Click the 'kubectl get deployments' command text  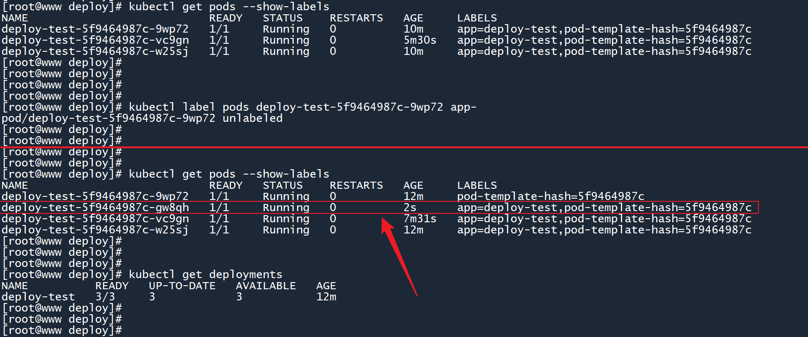tap(205, 275)
